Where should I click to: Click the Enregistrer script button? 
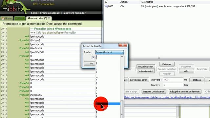coord(139,80)
